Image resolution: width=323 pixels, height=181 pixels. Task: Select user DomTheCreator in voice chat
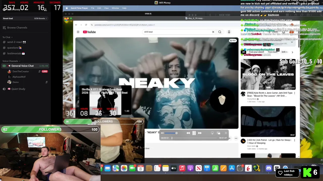(21, 71)
